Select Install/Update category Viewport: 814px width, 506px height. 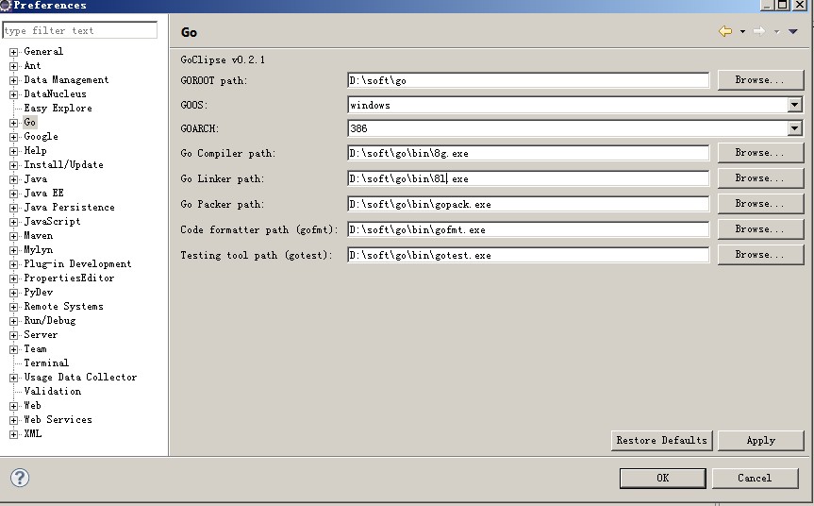pyautogui.click(x=63, y=164)
